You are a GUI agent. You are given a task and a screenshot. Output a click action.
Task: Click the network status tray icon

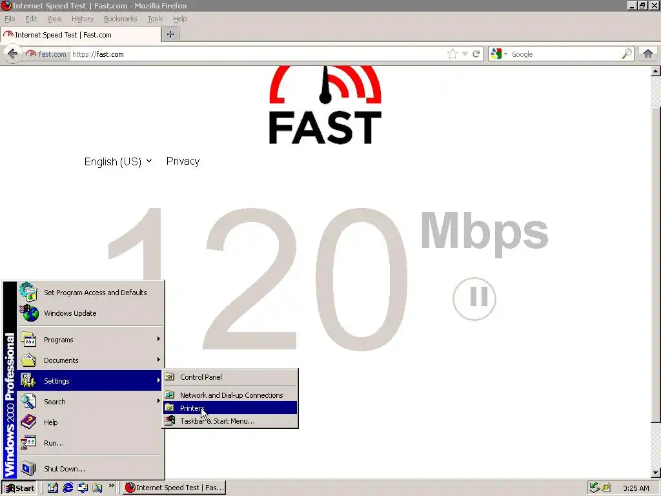(595, 488)
